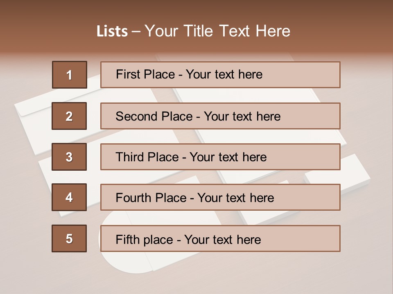Select the number 4 square

[x=69, y=197]
